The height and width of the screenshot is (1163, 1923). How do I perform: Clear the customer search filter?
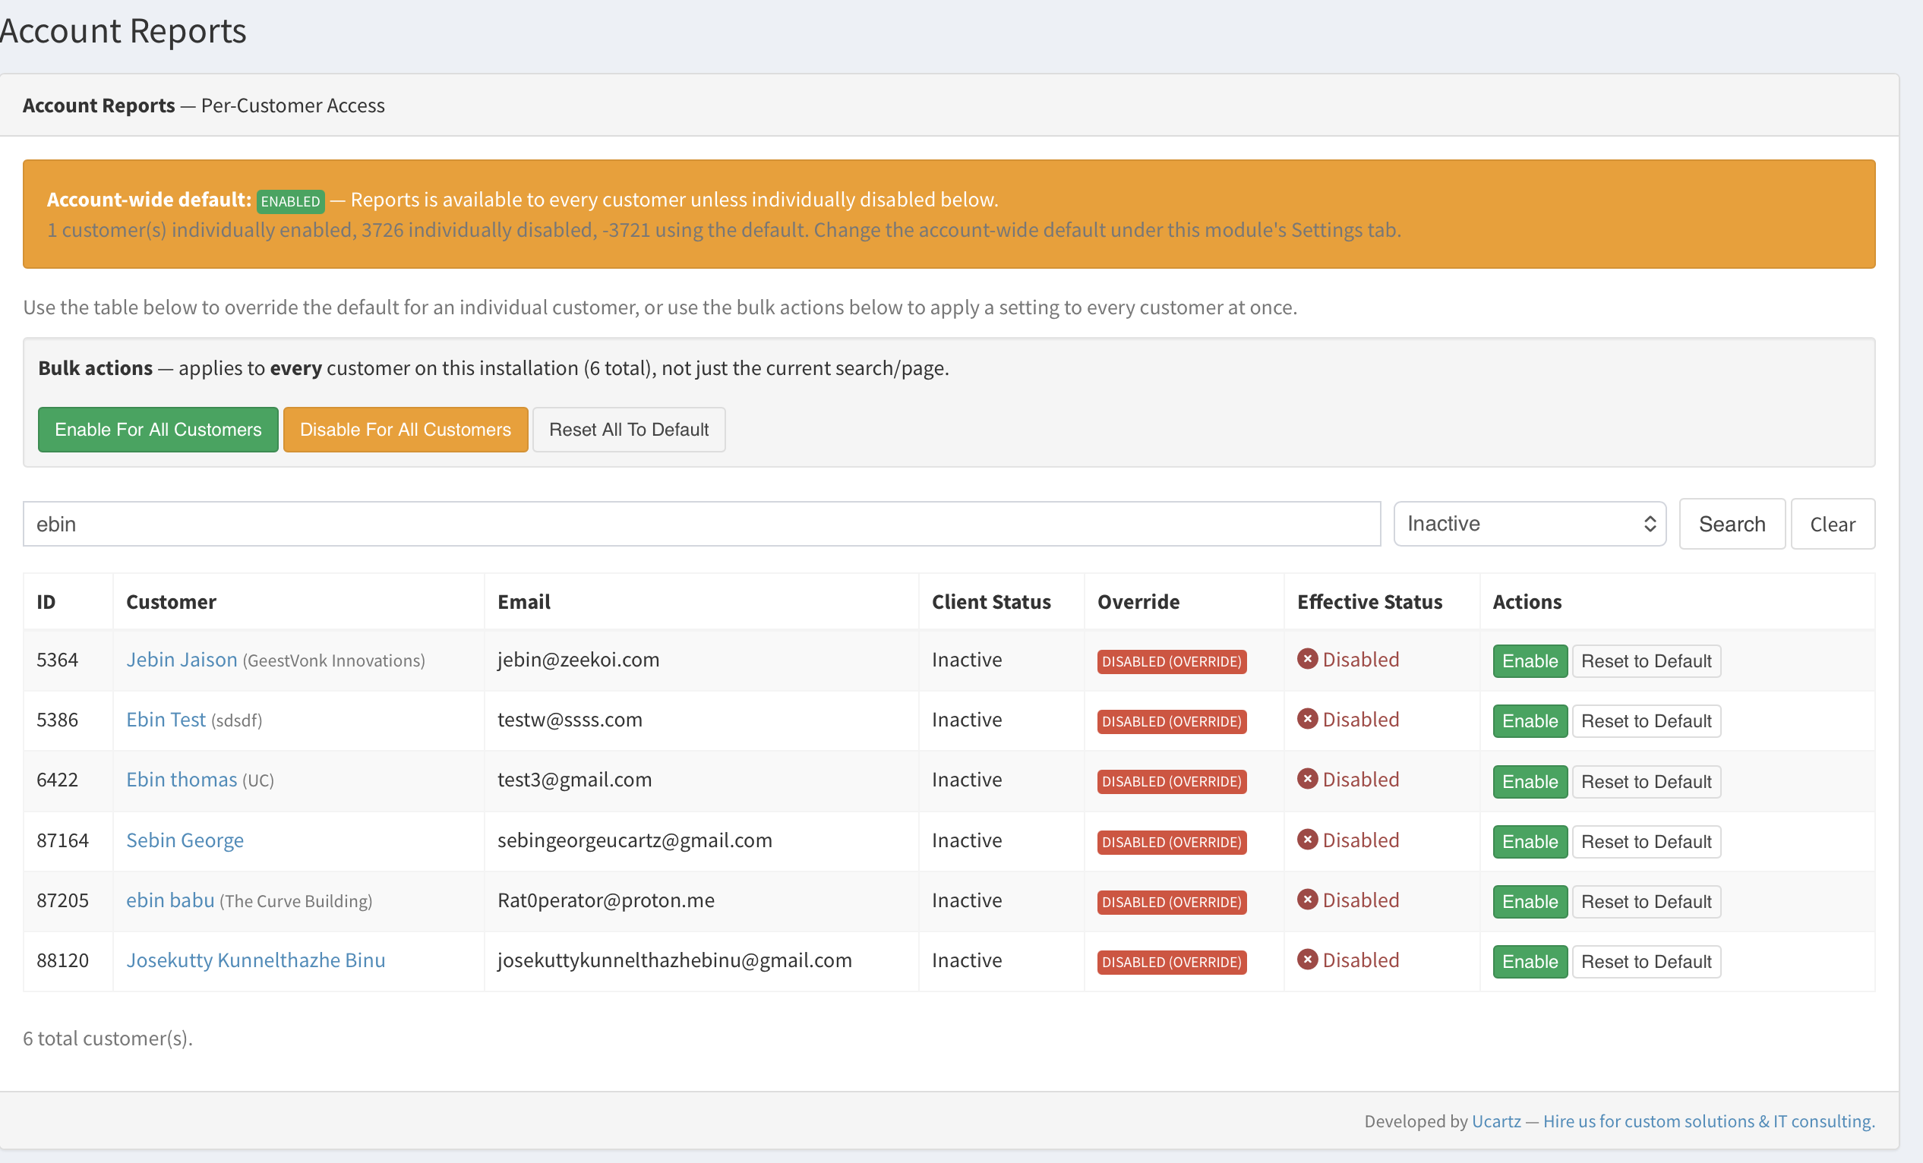[x=1833, y=523]
